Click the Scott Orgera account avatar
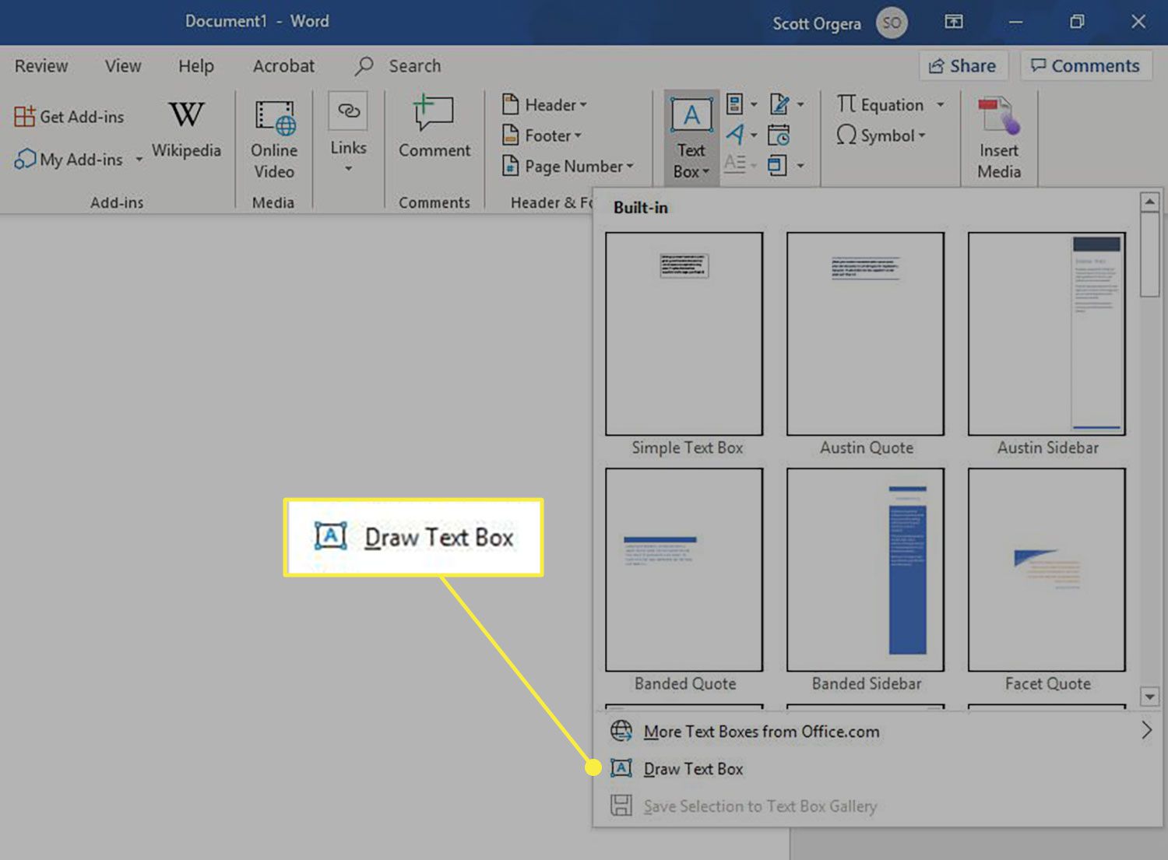Viewport: 1168px width, 860px height. pos(892,23)
